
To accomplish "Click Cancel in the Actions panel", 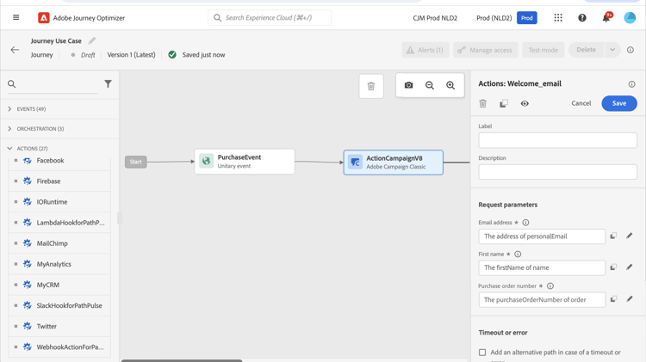I will click(581, 103).
